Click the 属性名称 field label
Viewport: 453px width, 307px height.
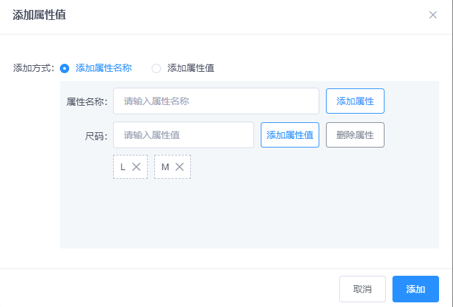pyautogui.click(x=86, y=102)
